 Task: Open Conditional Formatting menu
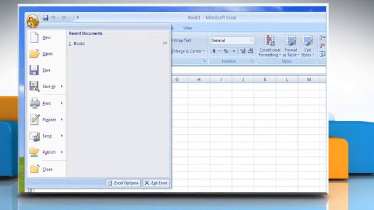[269, 46]
